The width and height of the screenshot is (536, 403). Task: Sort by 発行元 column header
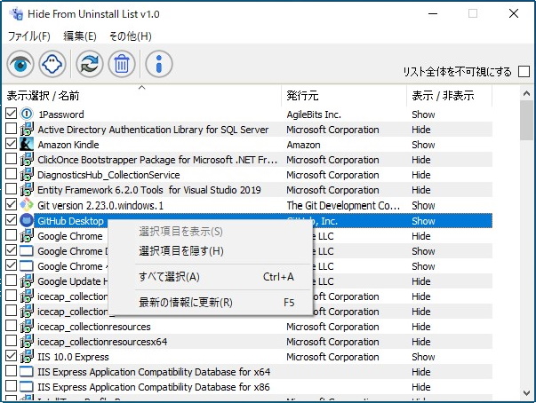click(344, 96)
